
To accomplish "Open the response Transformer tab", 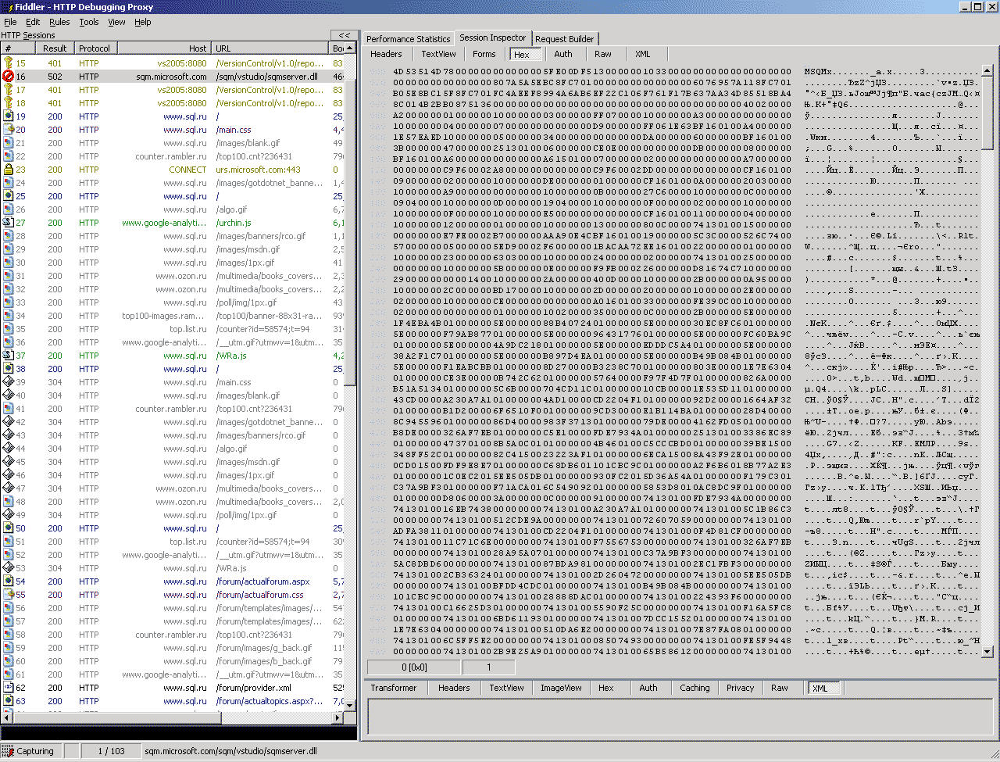I will pos(394,688).
